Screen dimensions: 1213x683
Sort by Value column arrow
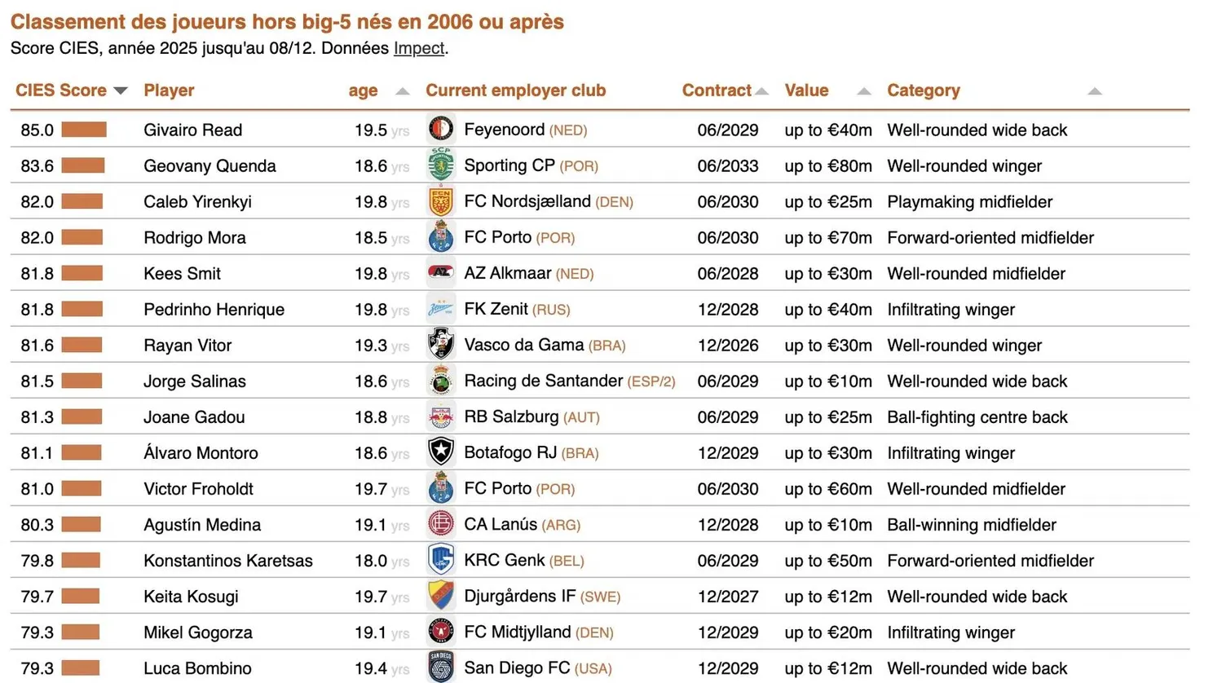pos(864,91)
